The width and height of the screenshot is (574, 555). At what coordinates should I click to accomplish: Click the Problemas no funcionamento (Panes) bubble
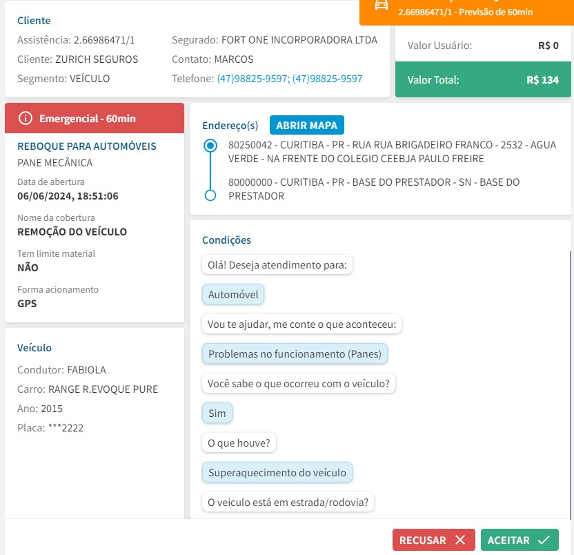(295, 354)
